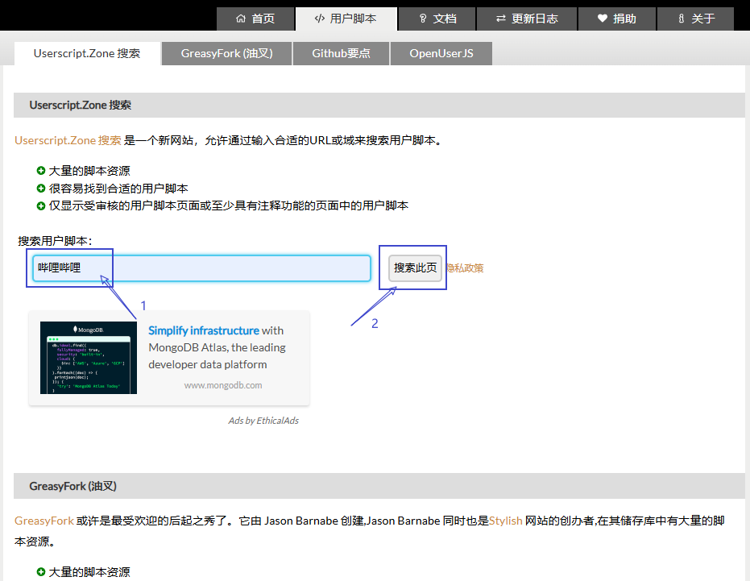The image size is (750, 581).
Task: Click the 搜索用户脚本: label
Action: pyautogui.click(x=55, y=241)
